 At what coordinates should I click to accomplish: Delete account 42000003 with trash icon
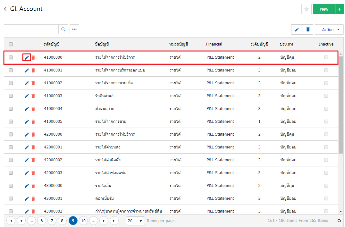pyautogui.click(x=33, y=173)
